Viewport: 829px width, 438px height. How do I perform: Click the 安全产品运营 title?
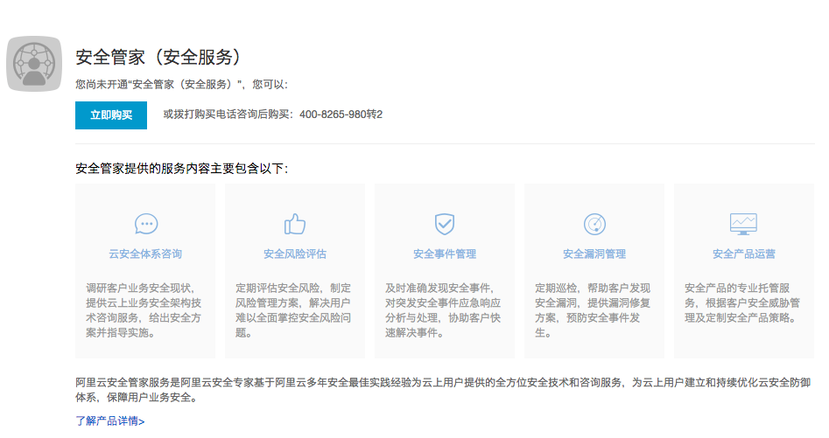(744, 254)
